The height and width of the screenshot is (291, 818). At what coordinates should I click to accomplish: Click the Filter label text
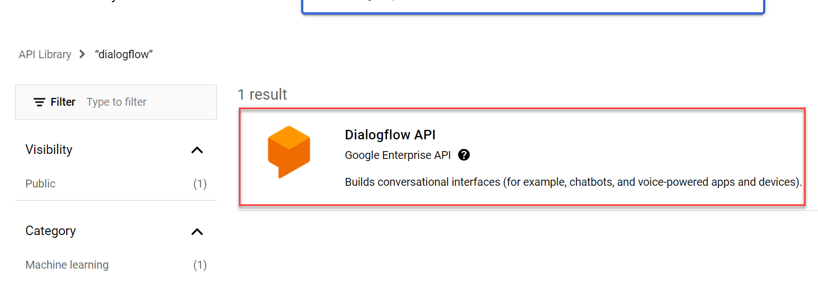coord(63,102)
